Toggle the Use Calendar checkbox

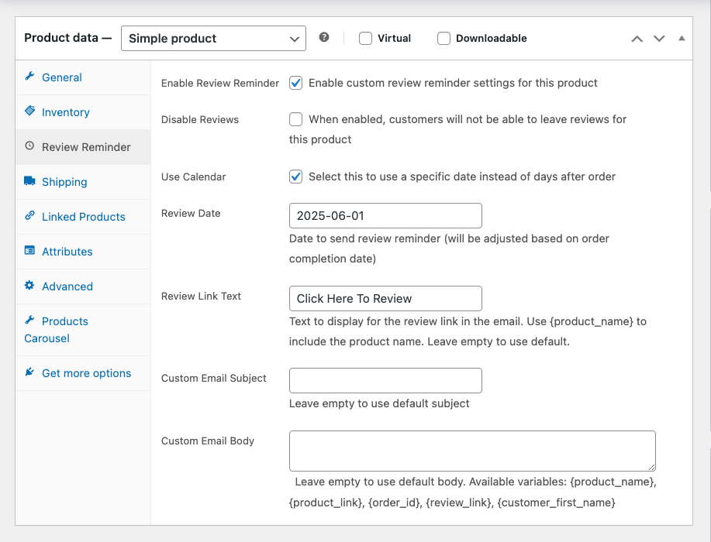295,177
